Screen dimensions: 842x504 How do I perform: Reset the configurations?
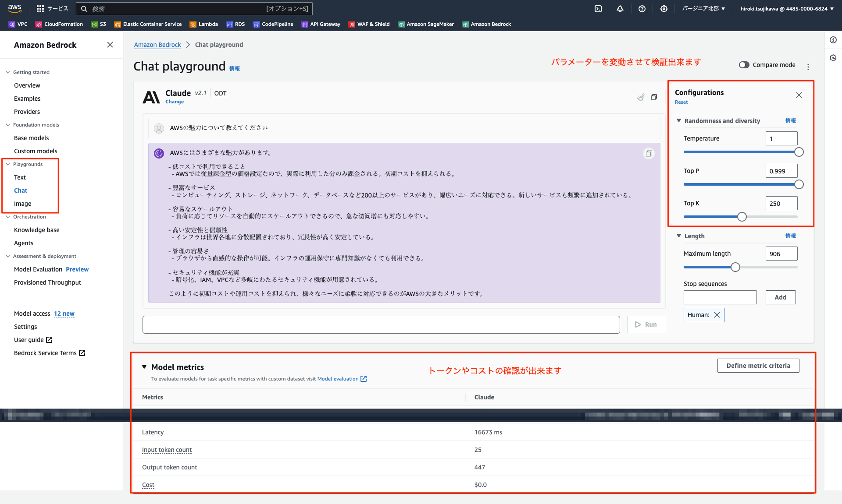point(681,102)
